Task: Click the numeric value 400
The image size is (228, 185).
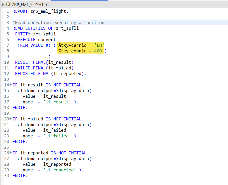Action: [x=98, y=51]
